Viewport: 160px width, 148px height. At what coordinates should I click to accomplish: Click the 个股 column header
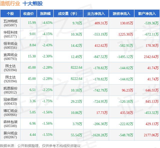pos(10,13)
